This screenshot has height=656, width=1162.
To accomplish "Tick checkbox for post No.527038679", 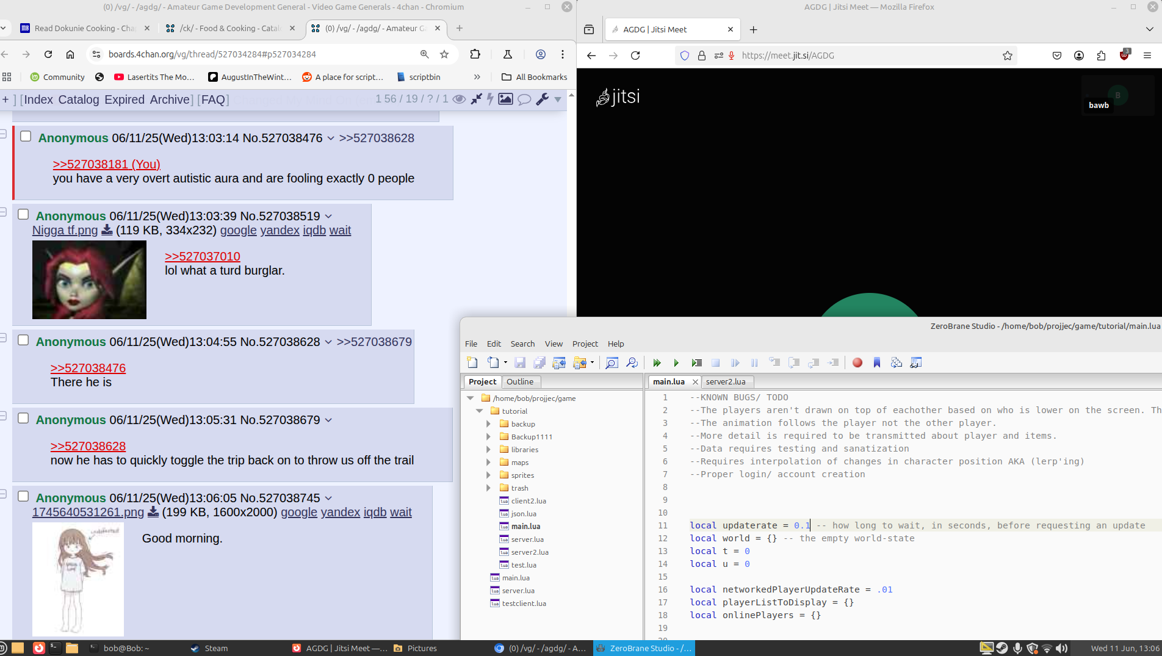I will [23, 418].
